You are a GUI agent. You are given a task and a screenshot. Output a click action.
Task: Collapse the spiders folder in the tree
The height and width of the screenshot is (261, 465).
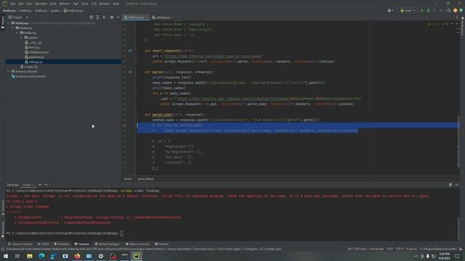21,38
